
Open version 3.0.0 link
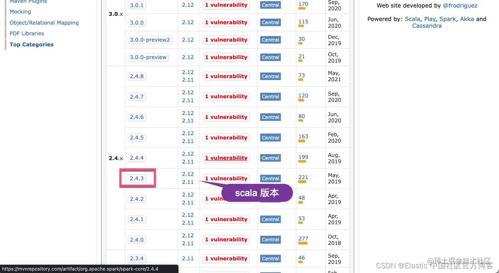point(137,23)
